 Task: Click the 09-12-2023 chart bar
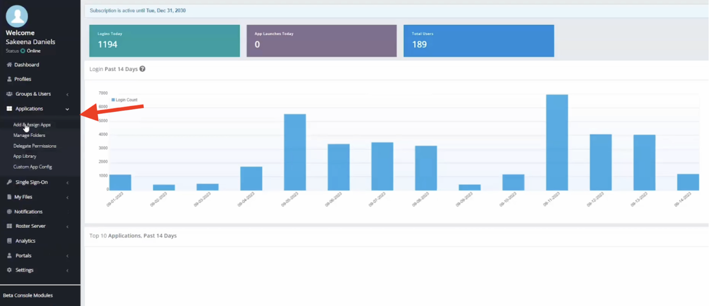[x=601, y=162]
